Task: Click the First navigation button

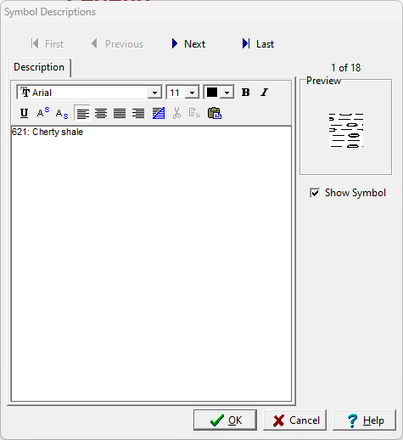Action: tap(48, 44)
